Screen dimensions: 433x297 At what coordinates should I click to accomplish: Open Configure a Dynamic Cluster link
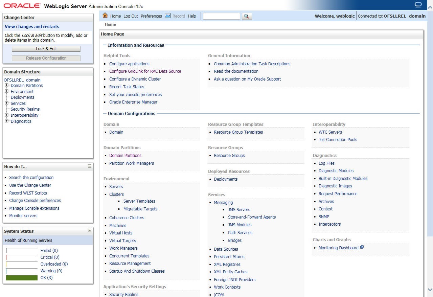pos(135,79)
